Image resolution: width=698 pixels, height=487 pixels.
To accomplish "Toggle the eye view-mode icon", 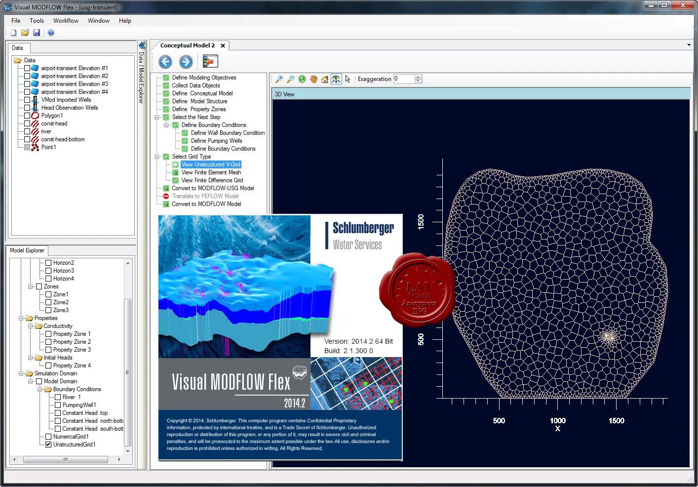I will pos(336,79).
